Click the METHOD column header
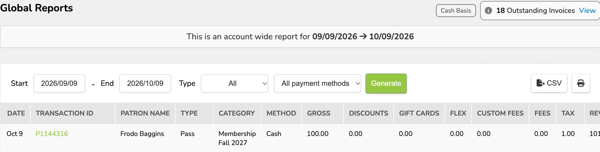The width and height of the screenshot is (600, 152). [x=281, y=113]
